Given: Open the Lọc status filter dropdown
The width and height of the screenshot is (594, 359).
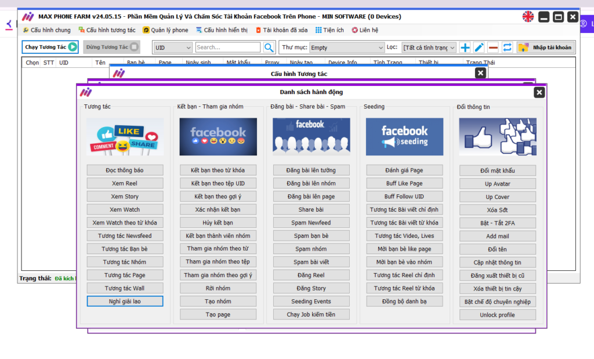Looking at the screenshot, I should [x=429, y=48].
